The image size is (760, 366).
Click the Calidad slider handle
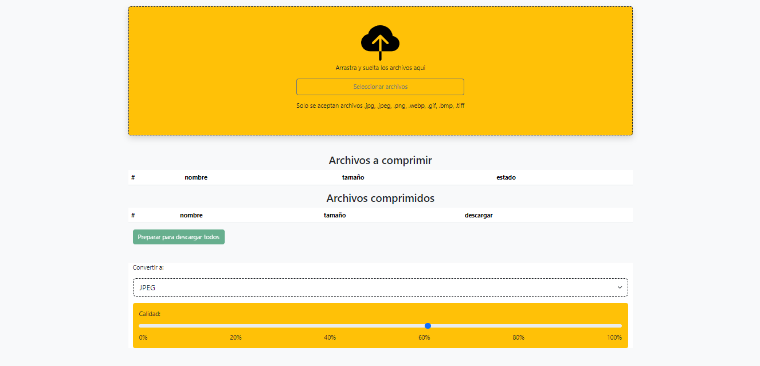428,326
